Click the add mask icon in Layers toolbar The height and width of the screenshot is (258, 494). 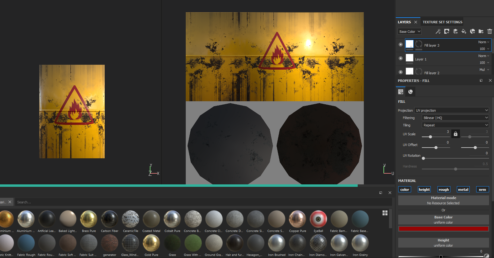pyautogui.click(x=447, y=31)
